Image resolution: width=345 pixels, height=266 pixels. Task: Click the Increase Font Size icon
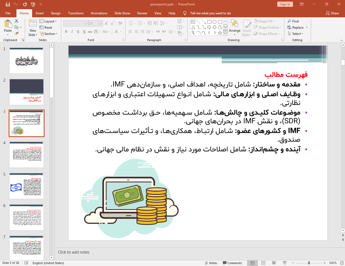pyautogui.click(x=106, y=23)
